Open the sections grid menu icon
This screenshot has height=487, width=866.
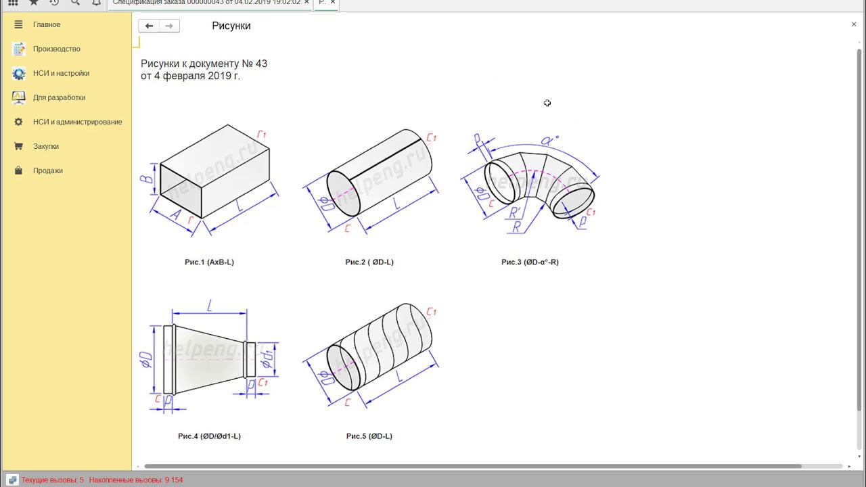coord(13,3)
